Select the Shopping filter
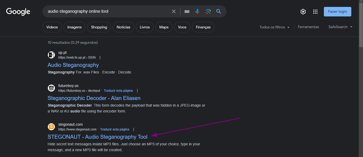This screenshot has height=157, width=363. point(99,27)
